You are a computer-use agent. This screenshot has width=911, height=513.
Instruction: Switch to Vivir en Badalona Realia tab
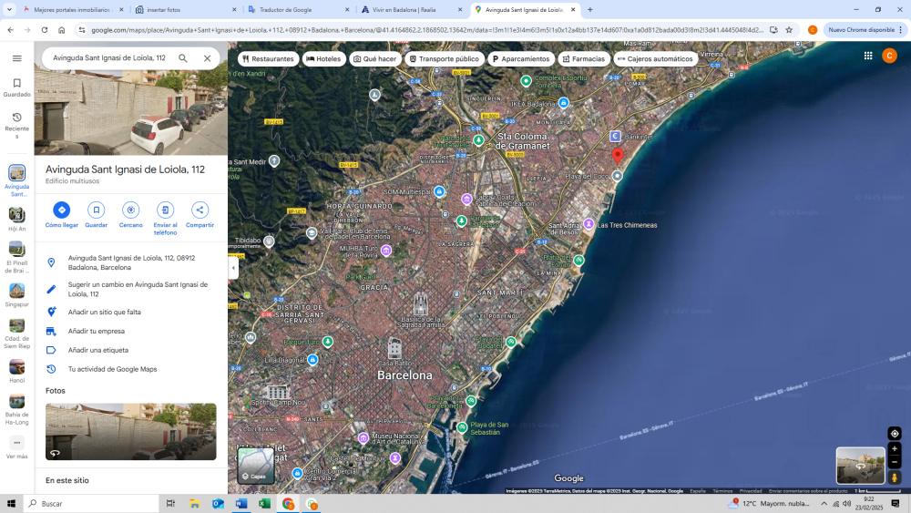pyautogui.click(x=412, y=10)
